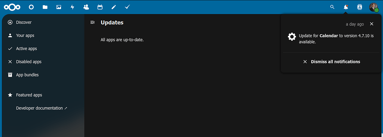Dismiss the Calendar update notification
Screen dimensions: 383x137
tap(371, 24)
